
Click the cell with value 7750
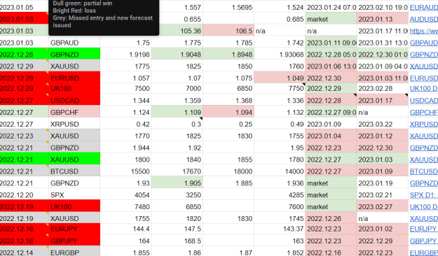coord(280,88)
